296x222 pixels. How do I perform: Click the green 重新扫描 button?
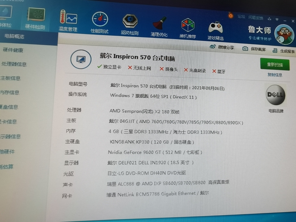pos(275,64)
